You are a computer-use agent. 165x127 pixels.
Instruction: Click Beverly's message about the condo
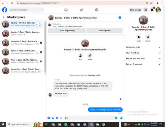coord(82,86)
